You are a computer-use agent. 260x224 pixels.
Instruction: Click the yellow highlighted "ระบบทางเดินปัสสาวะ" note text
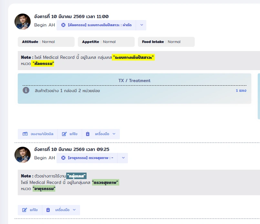pyautogui.click(x=133, y=58)
